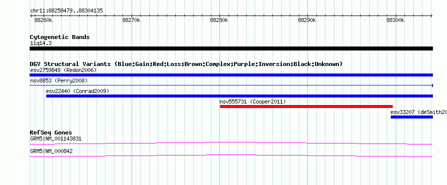Viewport: 447px width, 185px height.
Task: Click the GRM5|NM_000842 transcript label
Action: pos(51,151)
